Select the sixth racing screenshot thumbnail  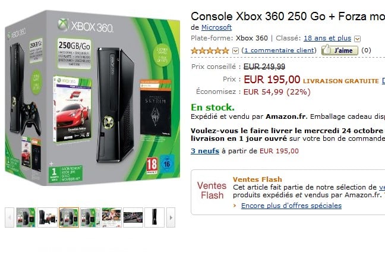[133, 217]
